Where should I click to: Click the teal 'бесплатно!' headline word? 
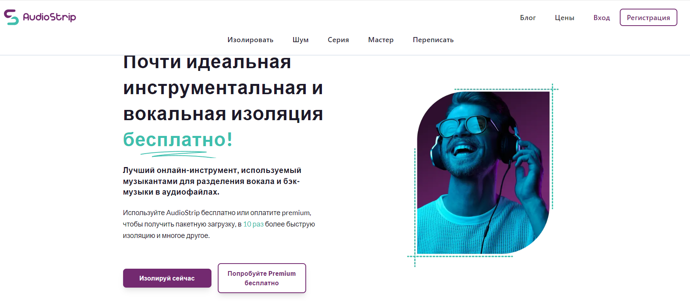coord(178,139)
